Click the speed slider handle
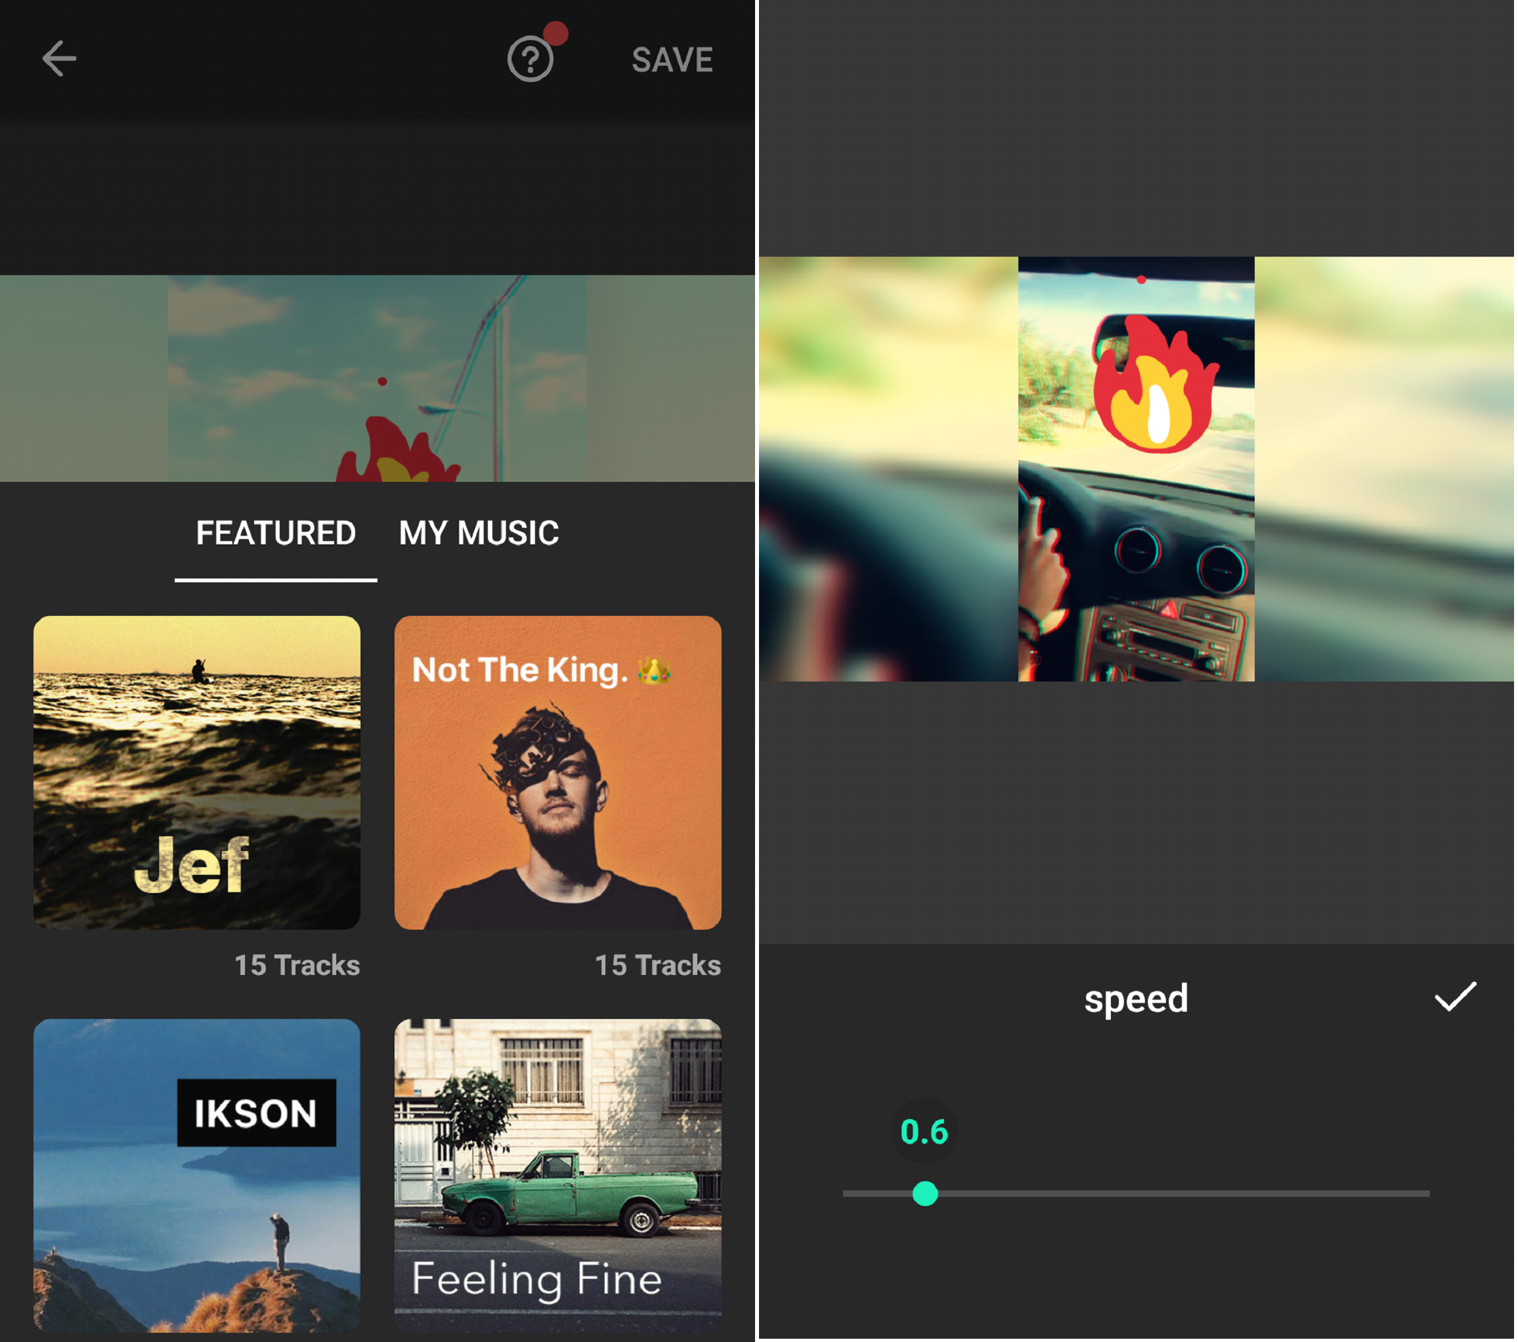 [x=924, y=1194]
